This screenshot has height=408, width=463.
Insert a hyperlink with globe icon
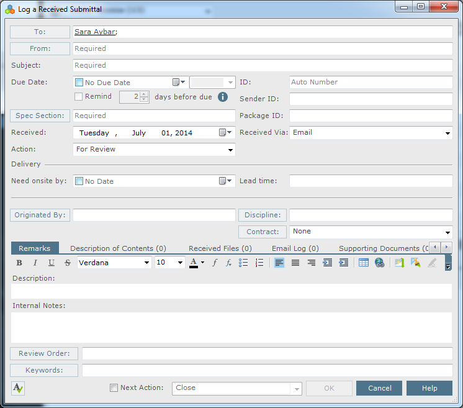point(379,263)
